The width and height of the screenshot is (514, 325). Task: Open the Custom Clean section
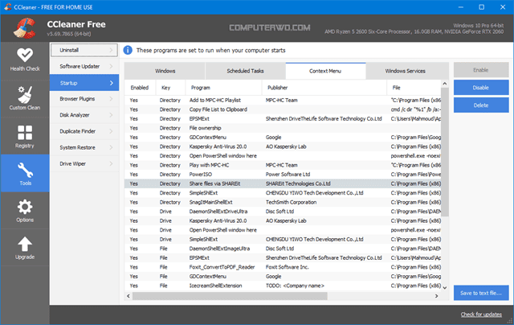(x=25, y=98)
